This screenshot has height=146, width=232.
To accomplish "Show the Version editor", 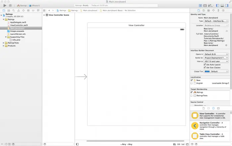I will pos(210,6).
